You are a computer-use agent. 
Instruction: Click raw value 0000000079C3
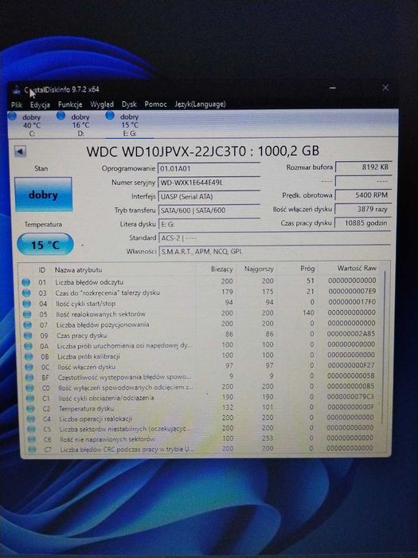click(x=350, y=396)
